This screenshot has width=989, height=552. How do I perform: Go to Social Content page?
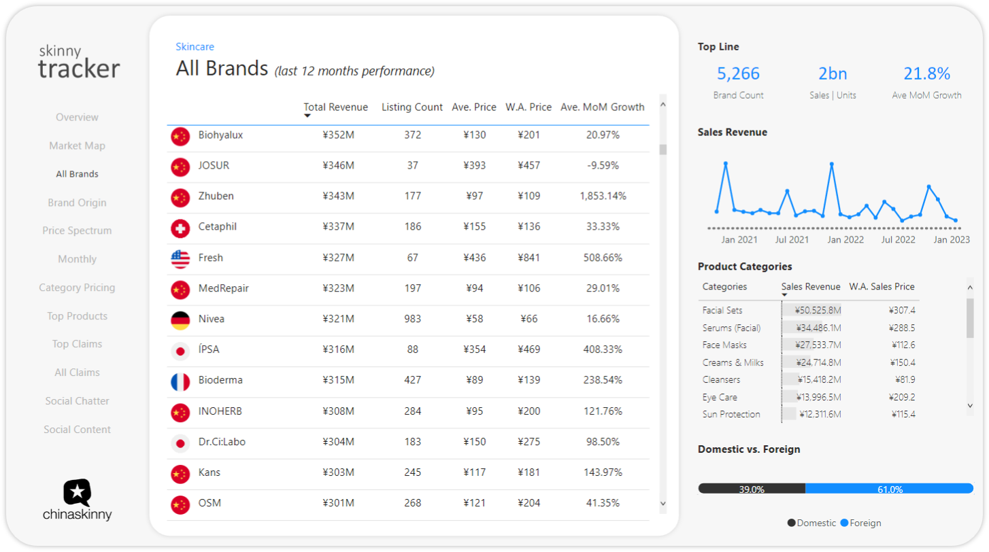click(77, 430)
